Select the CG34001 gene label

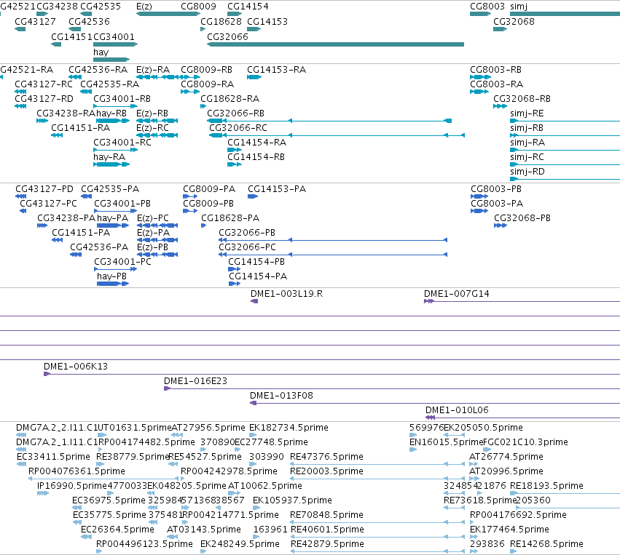tap(114, 36)
